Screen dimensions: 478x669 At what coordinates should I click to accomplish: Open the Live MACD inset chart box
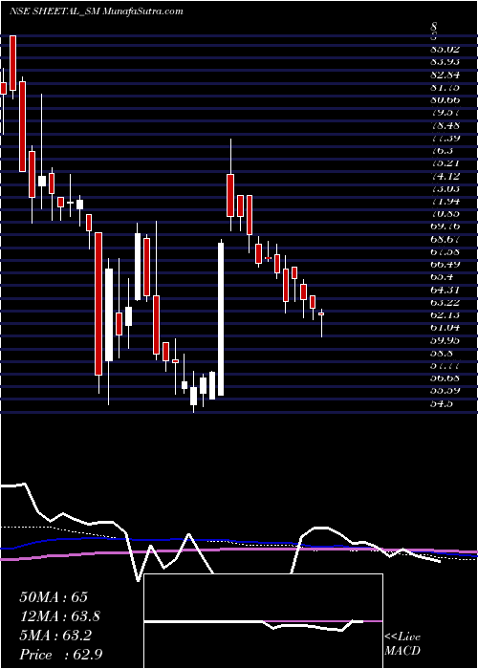(x=264, y=621)
